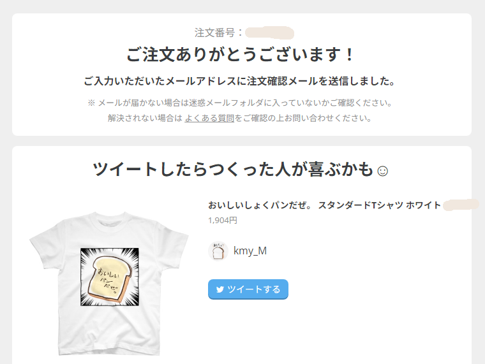485x364 pixels.
Task: Click the 1,904円 price
Action: pos(223,221)
